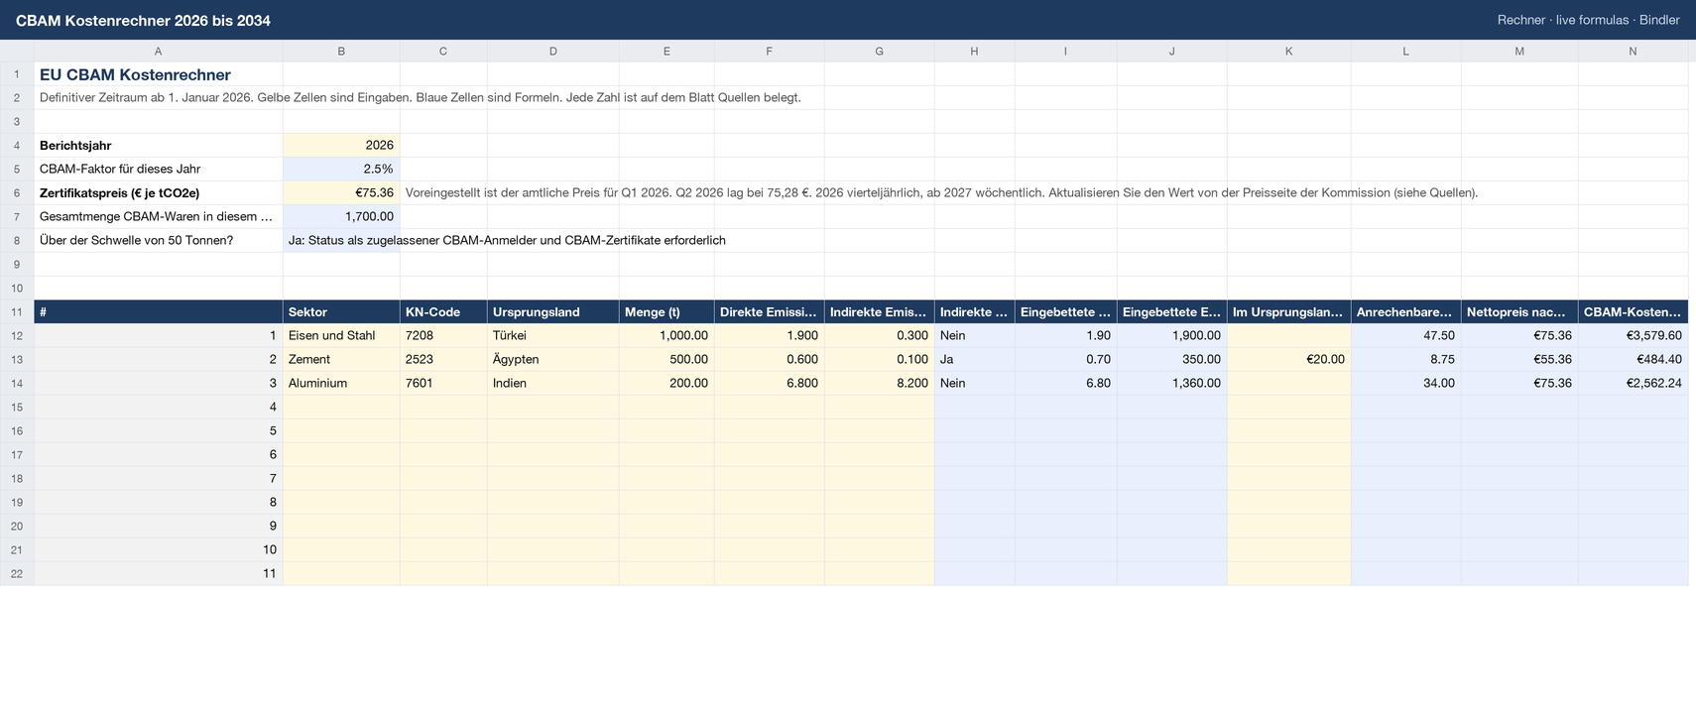Click the Menge (t) table header

click(666, 311)
